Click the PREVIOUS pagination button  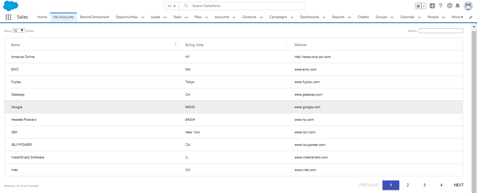[369, 185]
